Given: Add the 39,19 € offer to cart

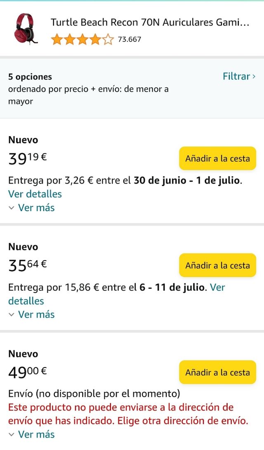Looking at the screenshot, I should [217, 158].
